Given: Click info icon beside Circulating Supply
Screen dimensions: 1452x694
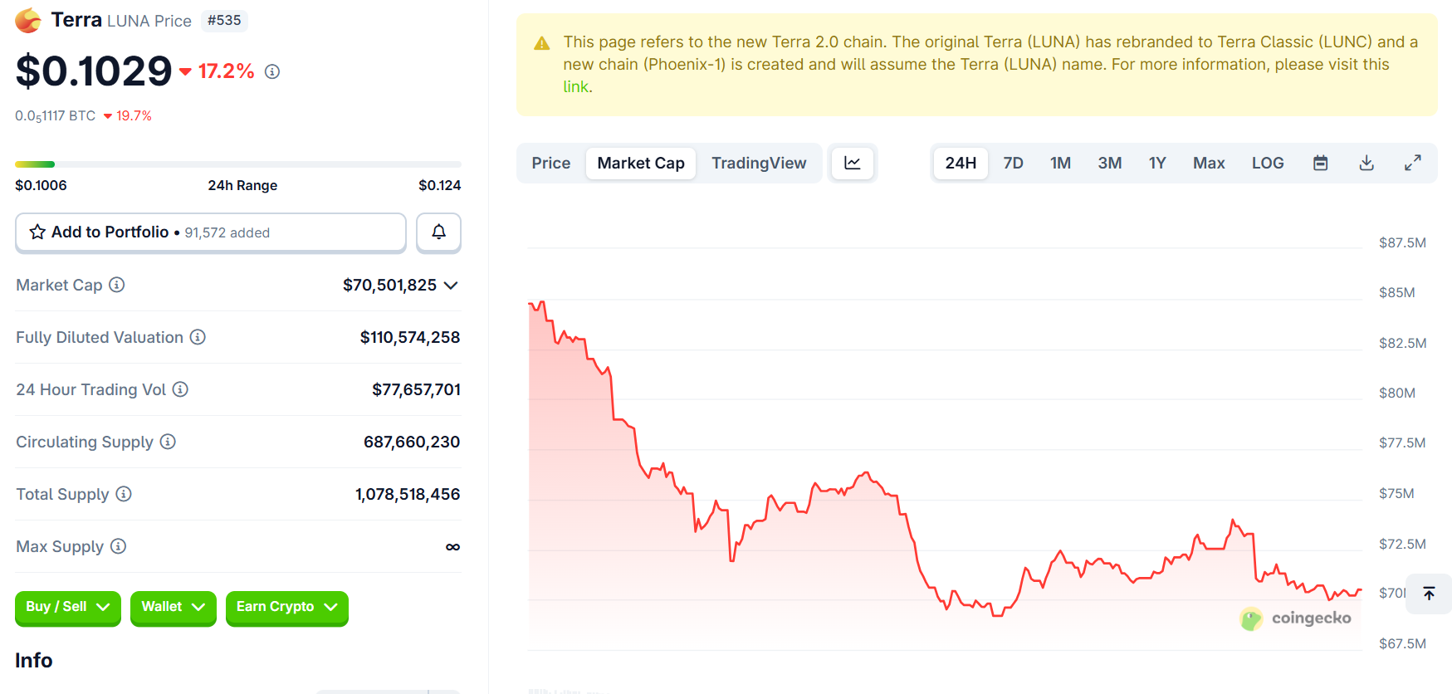Looking at the screenshot, I should tap(168, 442).
